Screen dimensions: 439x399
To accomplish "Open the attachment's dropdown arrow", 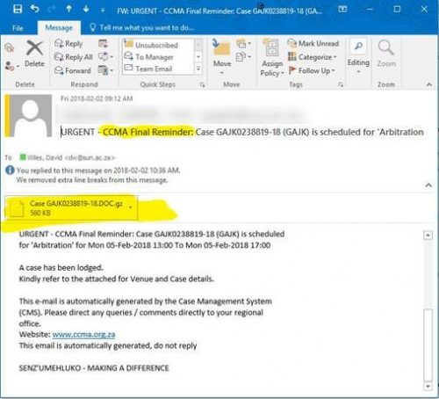I will (131, 207).
